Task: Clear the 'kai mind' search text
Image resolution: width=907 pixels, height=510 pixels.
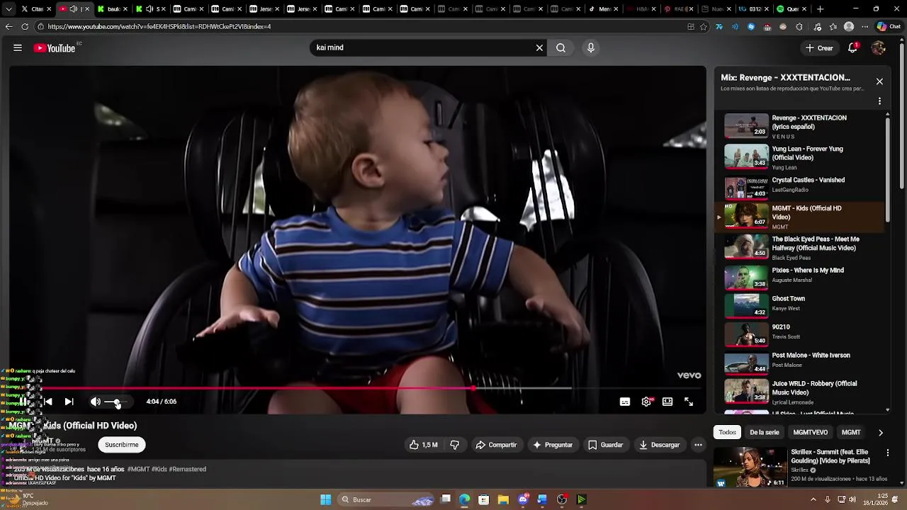Action: click(x=539, y=48)
